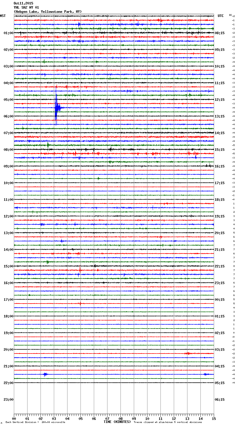Select the 10:00 MST time label
The height and width of the screenshot is (426, 236).
9,183
